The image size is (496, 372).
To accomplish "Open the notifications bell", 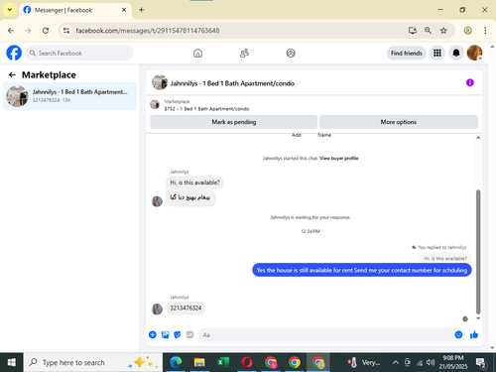I will click(x=456, y=53).
